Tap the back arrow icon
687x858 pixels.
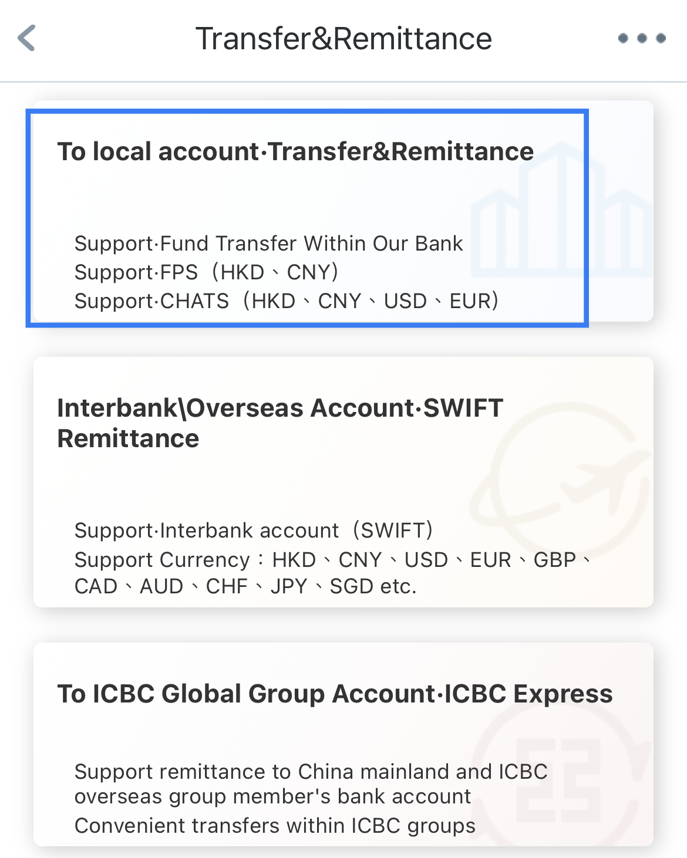pyautogui.click(x=27, y=38)
